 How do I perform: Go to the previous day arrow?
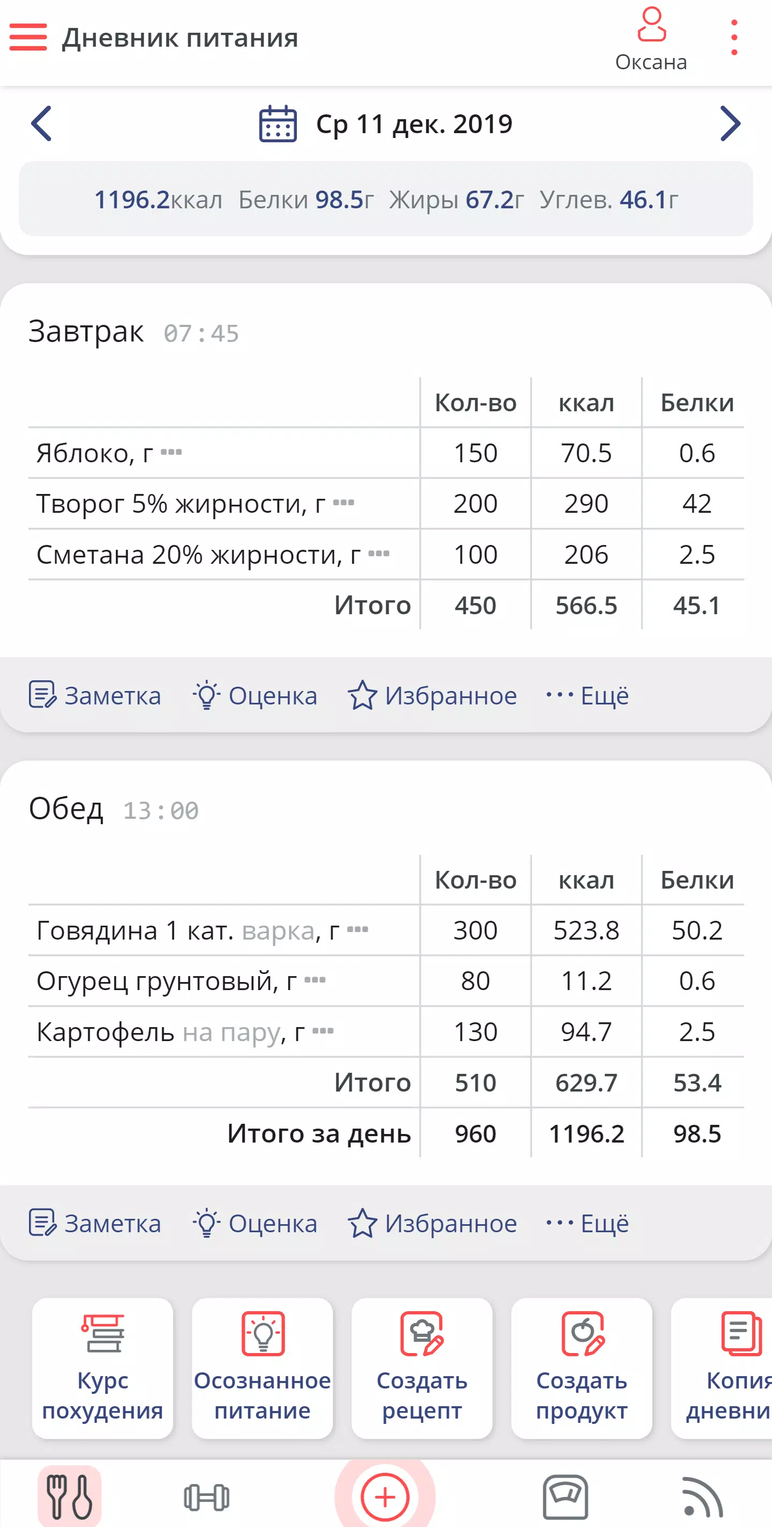[41, 124]
